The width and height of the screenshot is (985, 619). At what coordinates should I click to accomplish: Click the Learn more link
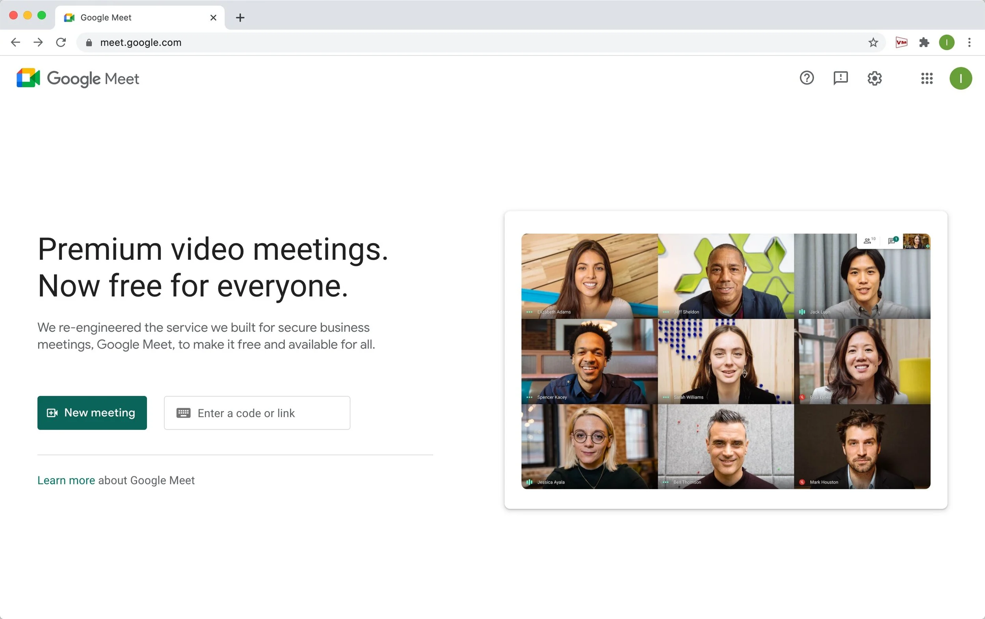coord(66,480)
